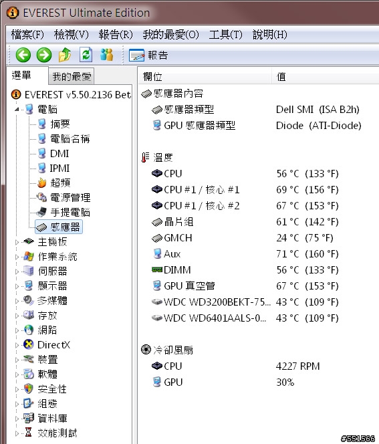
Task: Click the 手提電腦 laptop icon
Action: [42, 212]
